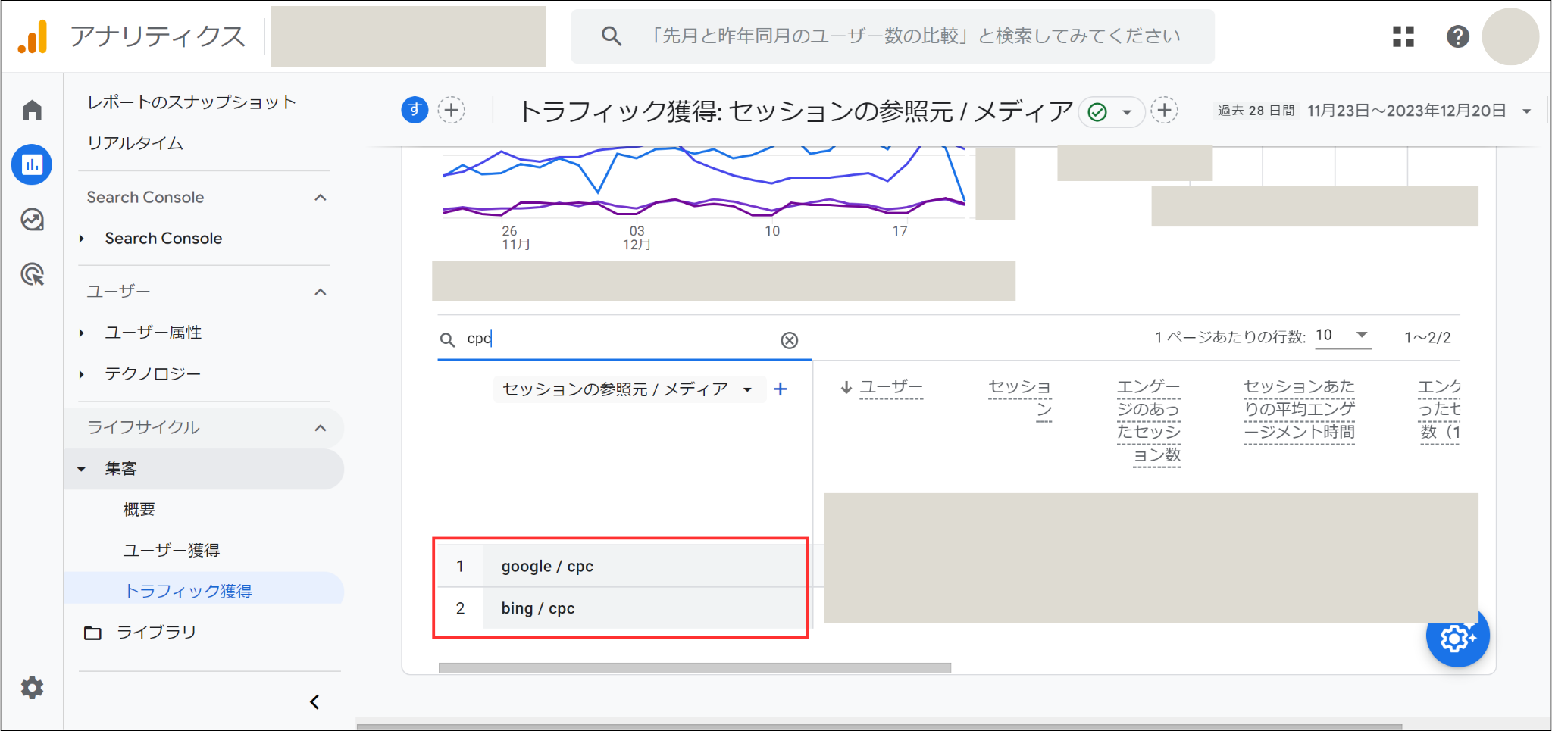Click the Google Analytics logo
1552x731 pixels.
pos(33,36)
